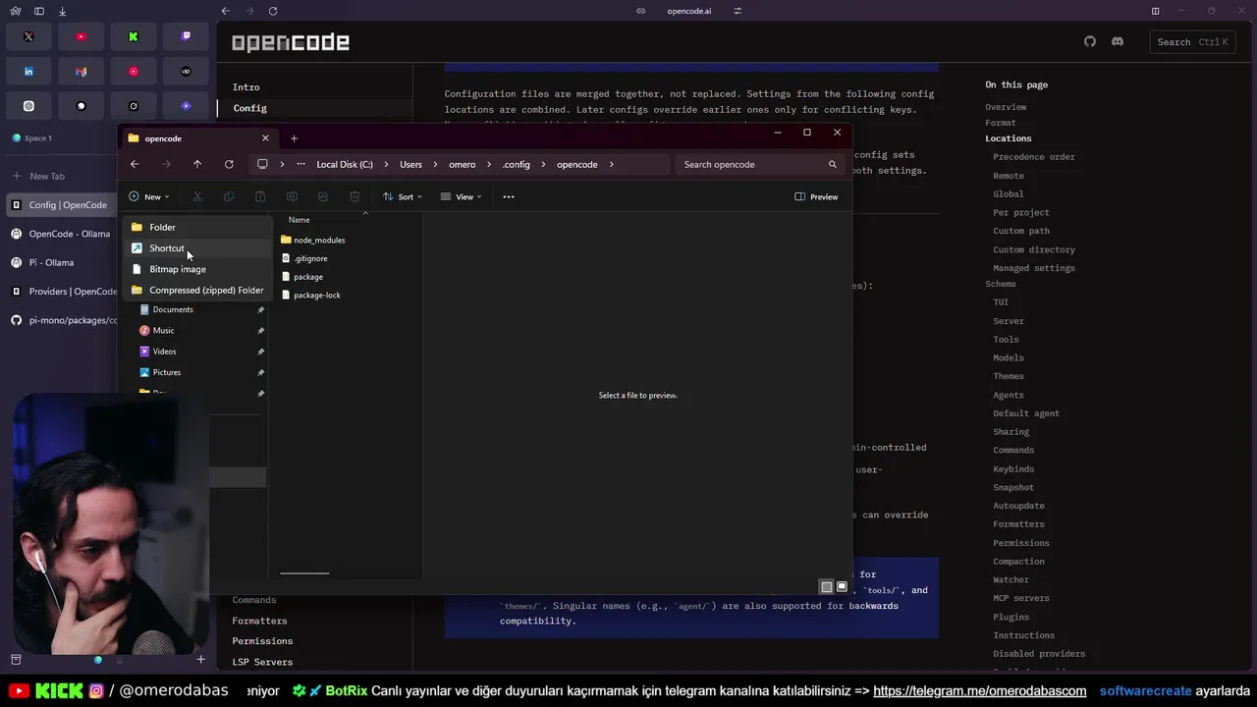Screen dimensions: 1257x707
Task: Click the Name column header
Action: pos(300,220)
